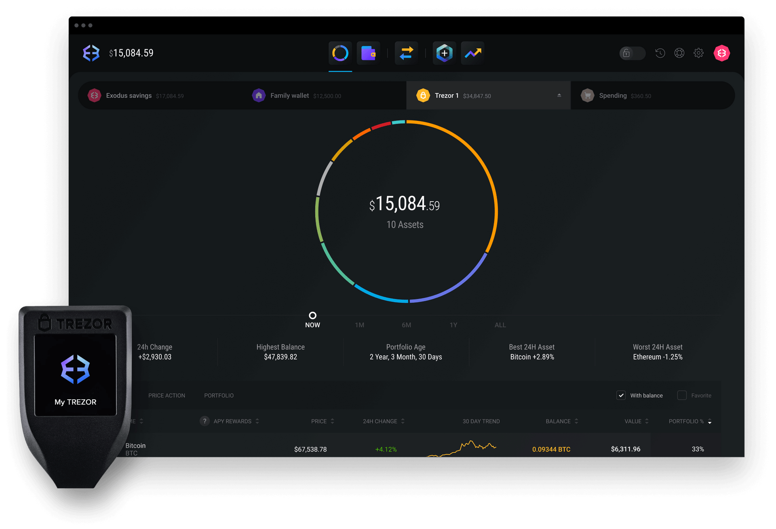Open the history clock icon
This screenshot has width=776, height=529.
coord(660,53)
